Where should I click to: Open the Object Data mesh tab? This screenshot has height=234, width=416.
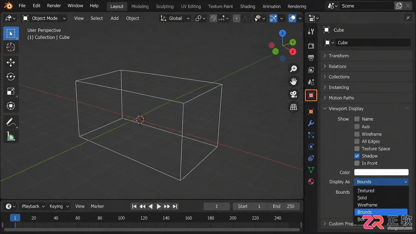point(311,170)
